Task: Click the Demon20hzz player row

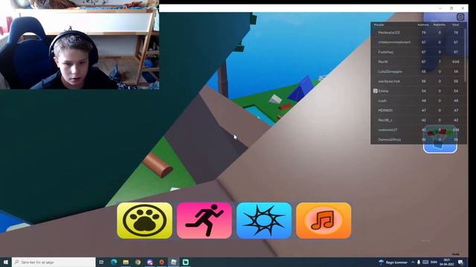Action: point(418,139)
